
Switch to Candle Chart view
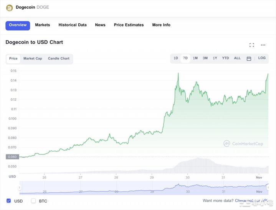point(59,59)
